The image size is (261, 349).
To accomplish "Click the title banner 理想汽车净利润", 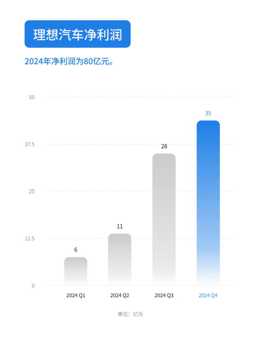I will pos(78,34).
